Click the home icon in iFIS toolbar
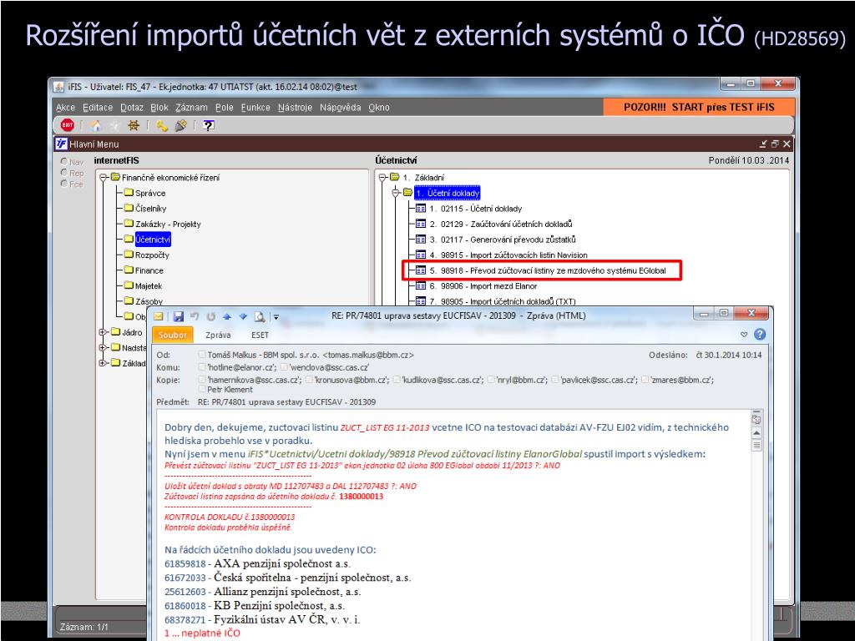 (96, 125)
